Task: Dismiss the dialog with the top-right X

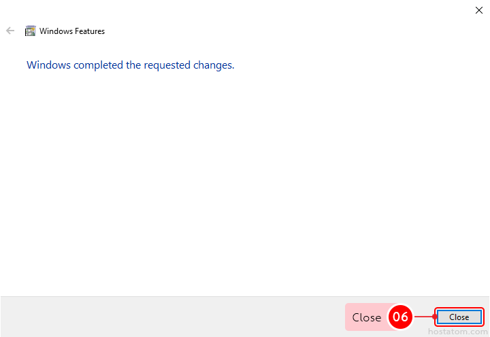Action: [479, 10]
